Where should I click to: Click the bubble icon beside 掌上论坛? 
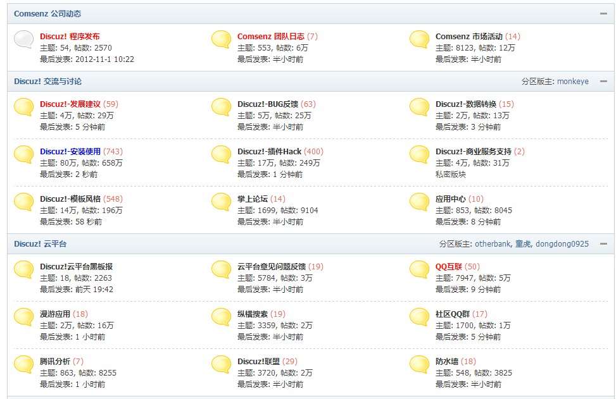pyautogui.click(x=221, y=202)
